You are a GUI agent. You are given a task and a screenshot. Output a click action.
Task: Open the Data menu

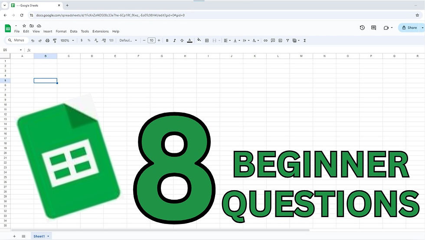point(74,32)
